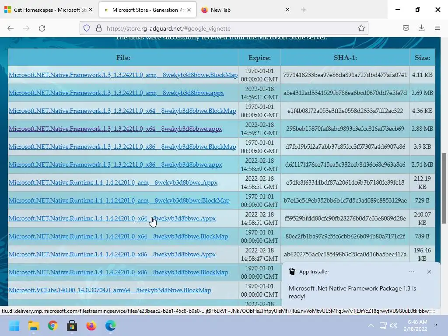Download Runtime 1.4 x64 BlockMap file

(118, 237)
